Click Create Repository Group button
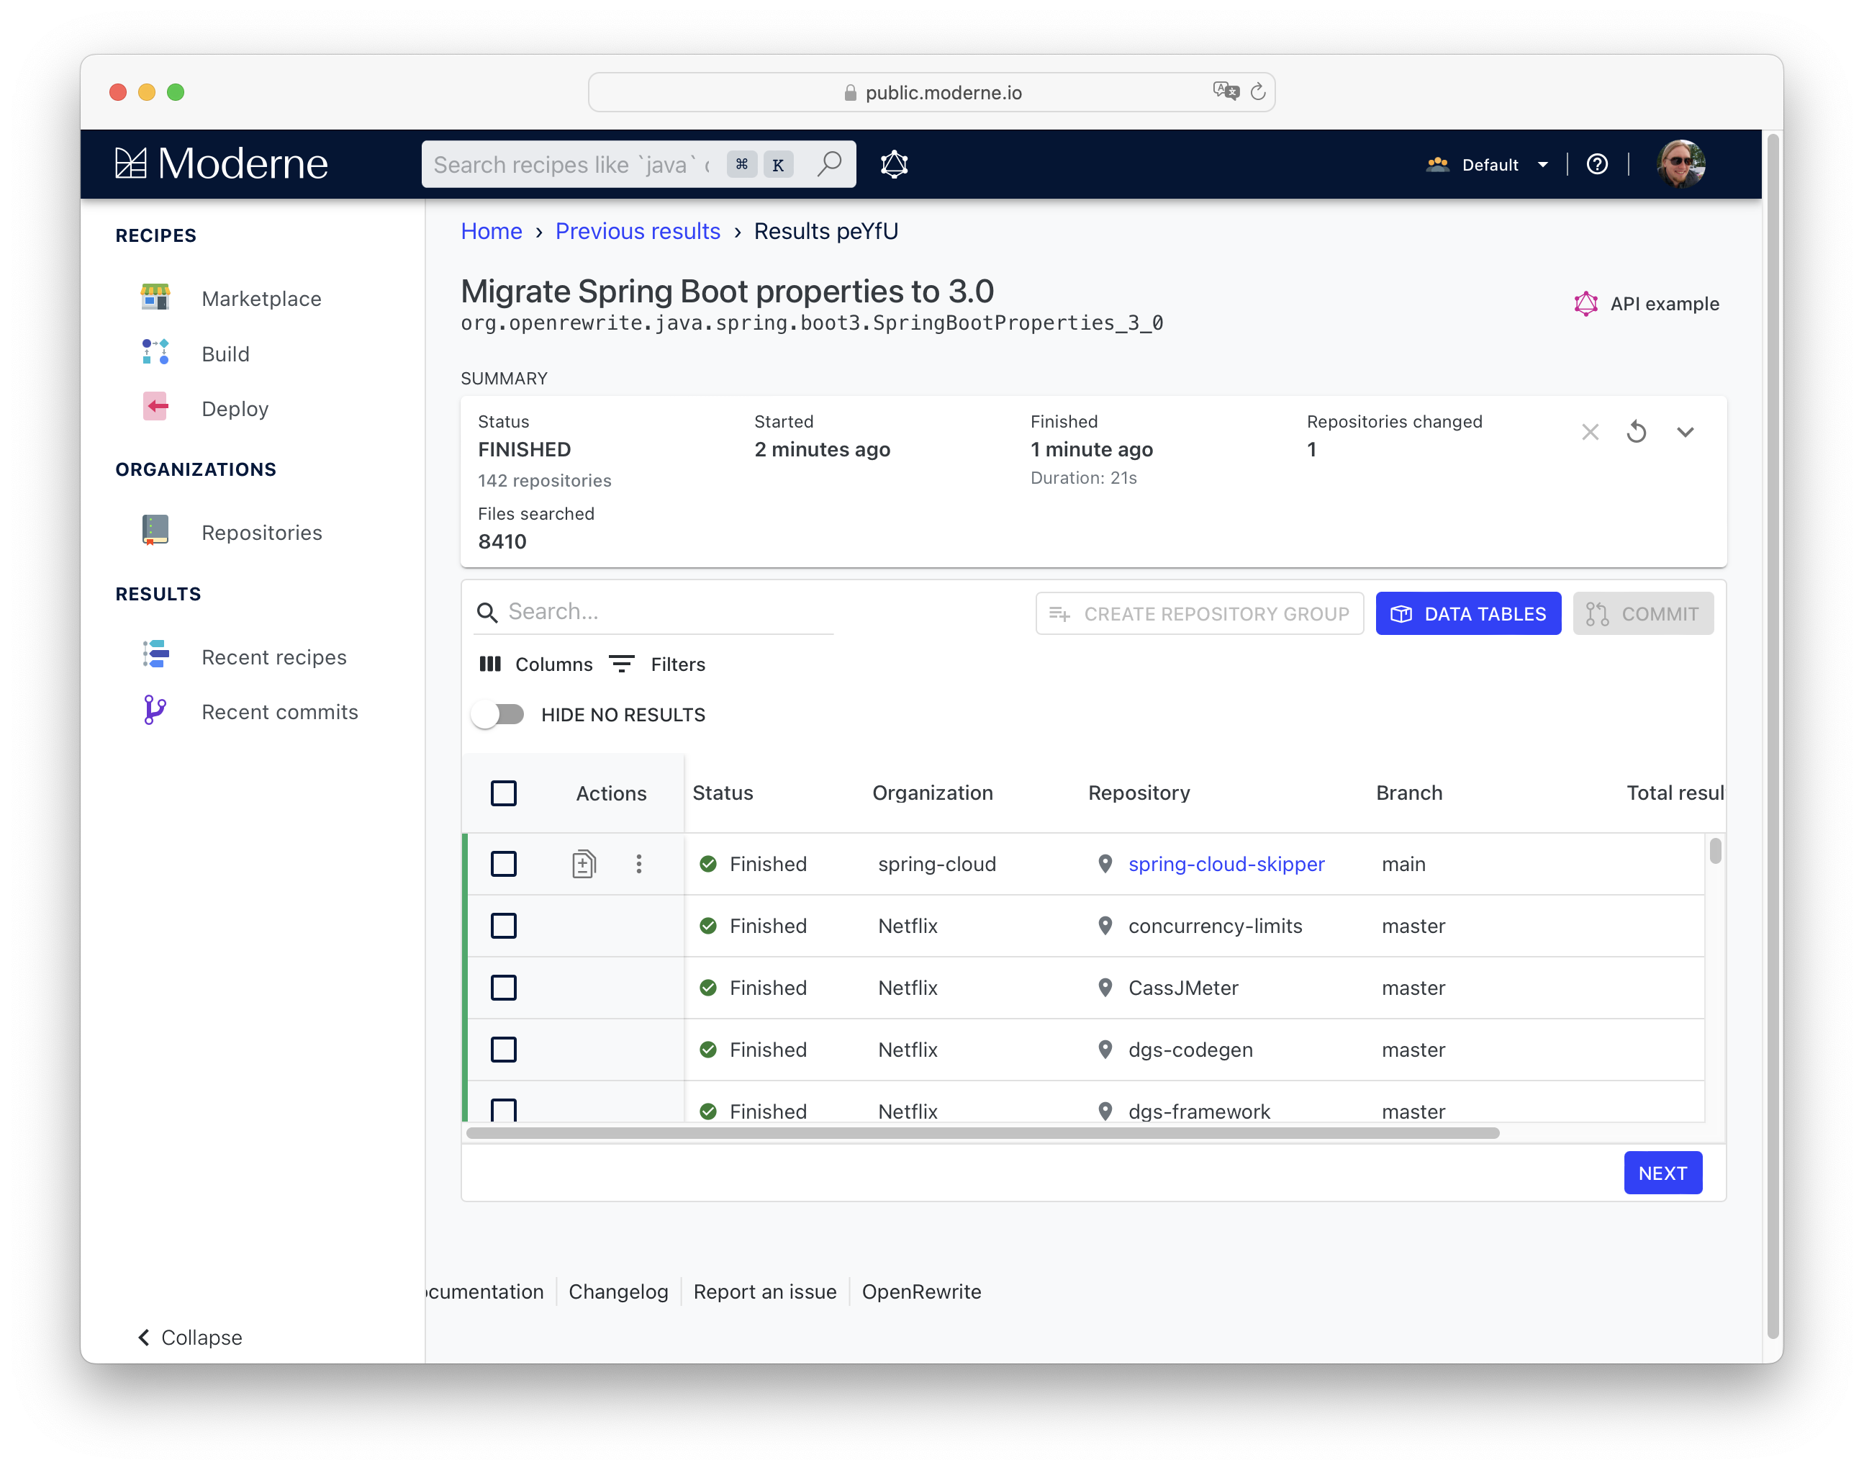 point(1199,613)
